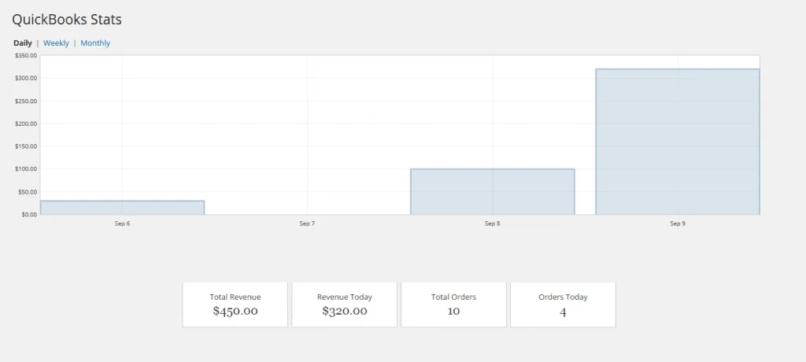Click the $150.00 y-axis label
This screenshot has height=362, width=806.
26,146
